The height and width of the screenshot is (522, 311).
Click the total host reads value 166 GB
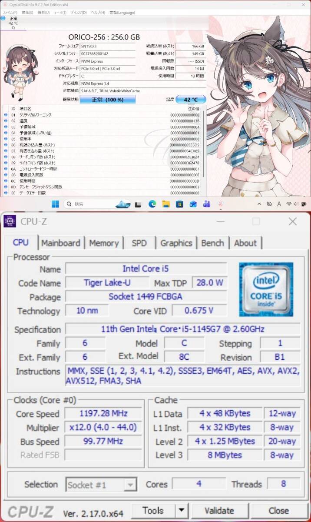tap(190, 46)
